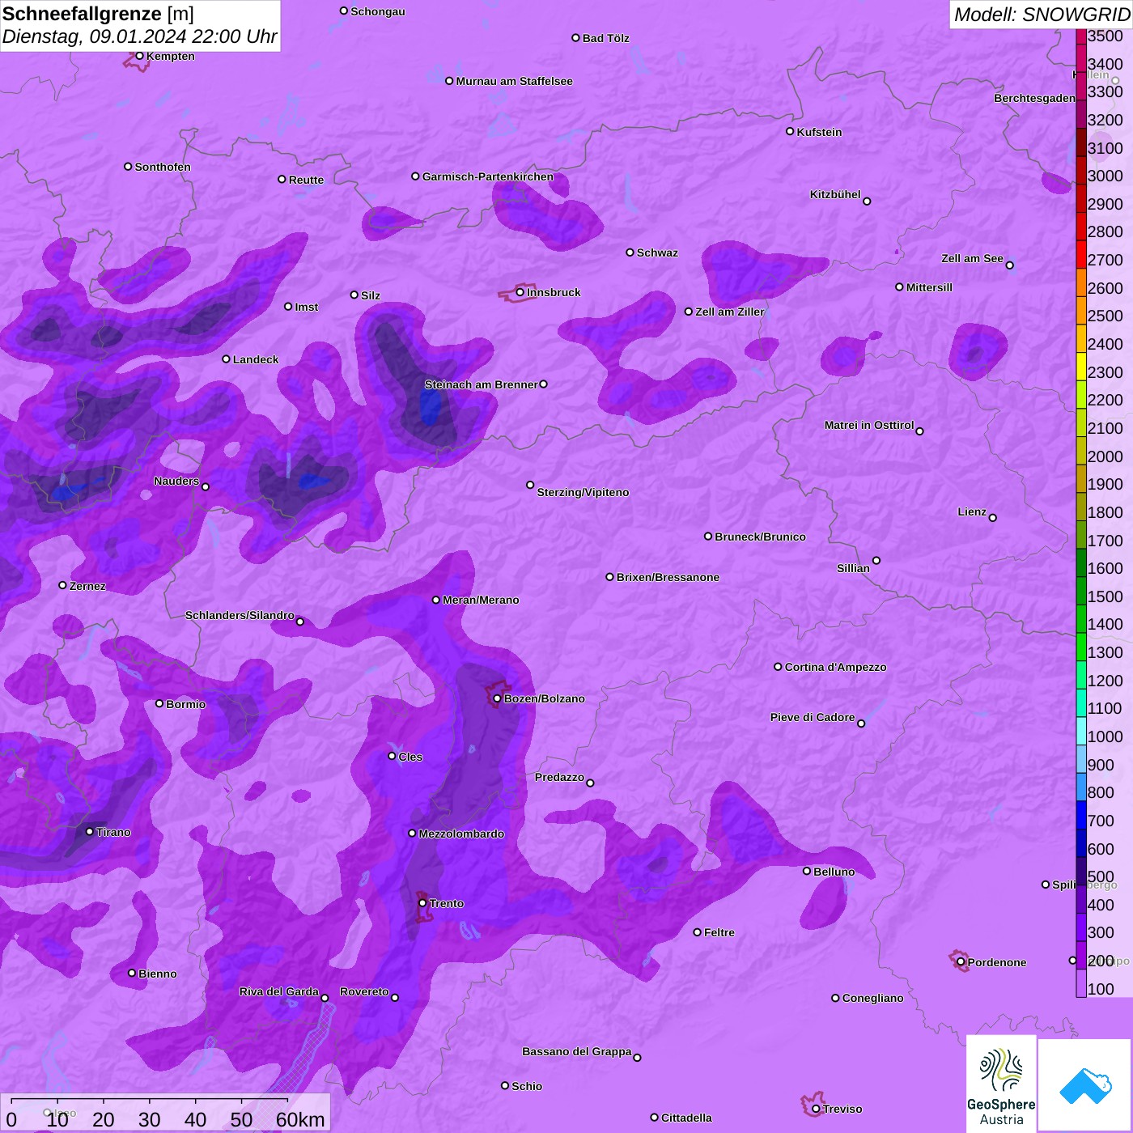This screenshot has height=1133, width=1133.
Task: Click the "Murnau am Staffelsee" label
Action: coord(514,81)
